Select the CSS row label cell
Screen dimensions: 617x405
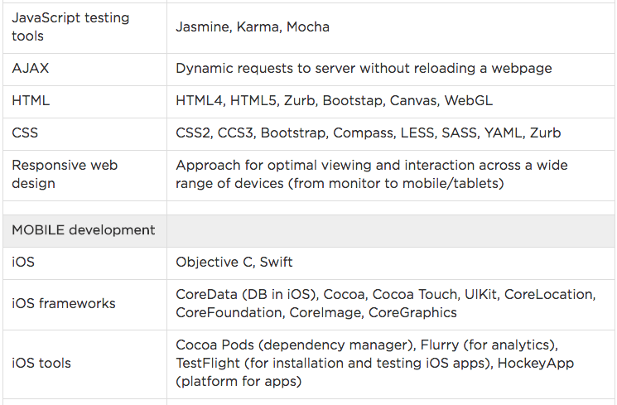pos(25,133)
